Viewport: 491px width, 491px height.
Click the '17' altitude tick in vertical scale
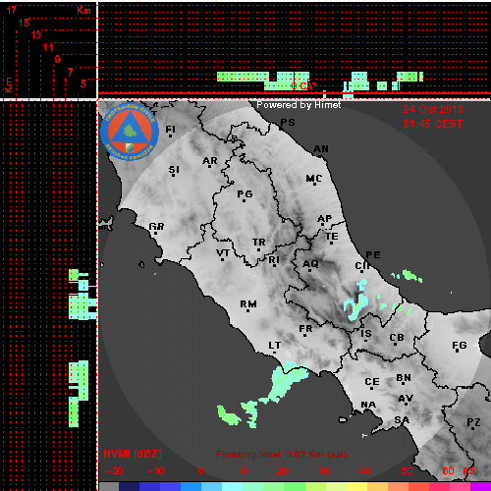coord(12,10)
